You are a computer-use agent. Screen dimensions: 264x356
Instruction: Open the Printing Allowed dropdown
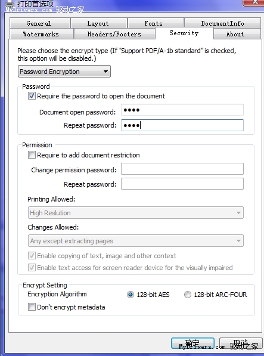pyautogui.click(x=136, y=213)
